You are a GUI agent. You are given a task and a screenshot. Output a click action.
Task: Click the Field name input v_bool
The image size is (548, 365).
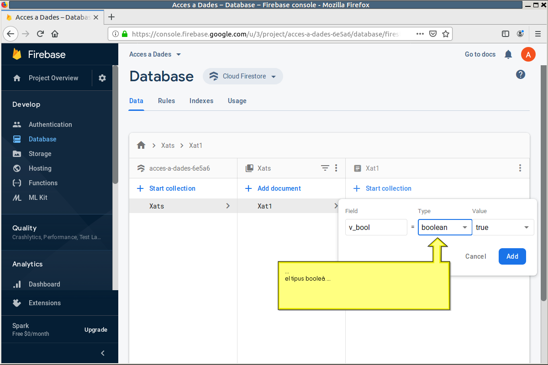click(x=376, y=227)
